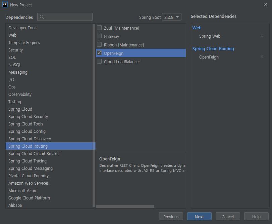The width and height of the screenshot is (272, 224).
Task: Close the New Project dialog
Action: (x=265, y=4)
